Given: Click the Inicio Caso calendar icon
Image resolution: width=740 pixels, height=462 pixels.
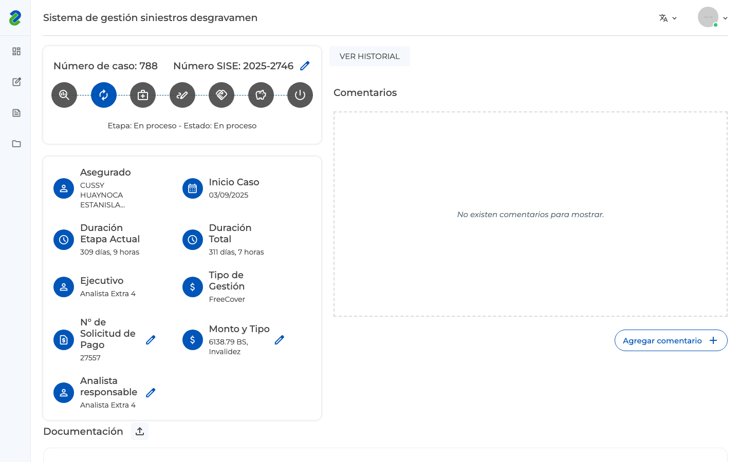Looking at the screenshot, I should (193, 188).
